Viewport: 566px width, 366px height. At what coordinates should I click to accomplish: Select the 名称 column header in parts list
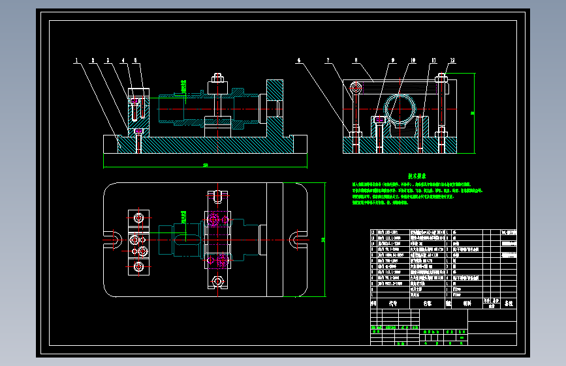(x=428, y=303)
